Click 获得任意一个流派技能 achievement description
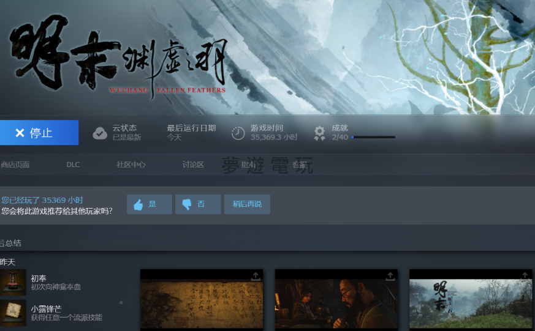 [x=67, y=318]
